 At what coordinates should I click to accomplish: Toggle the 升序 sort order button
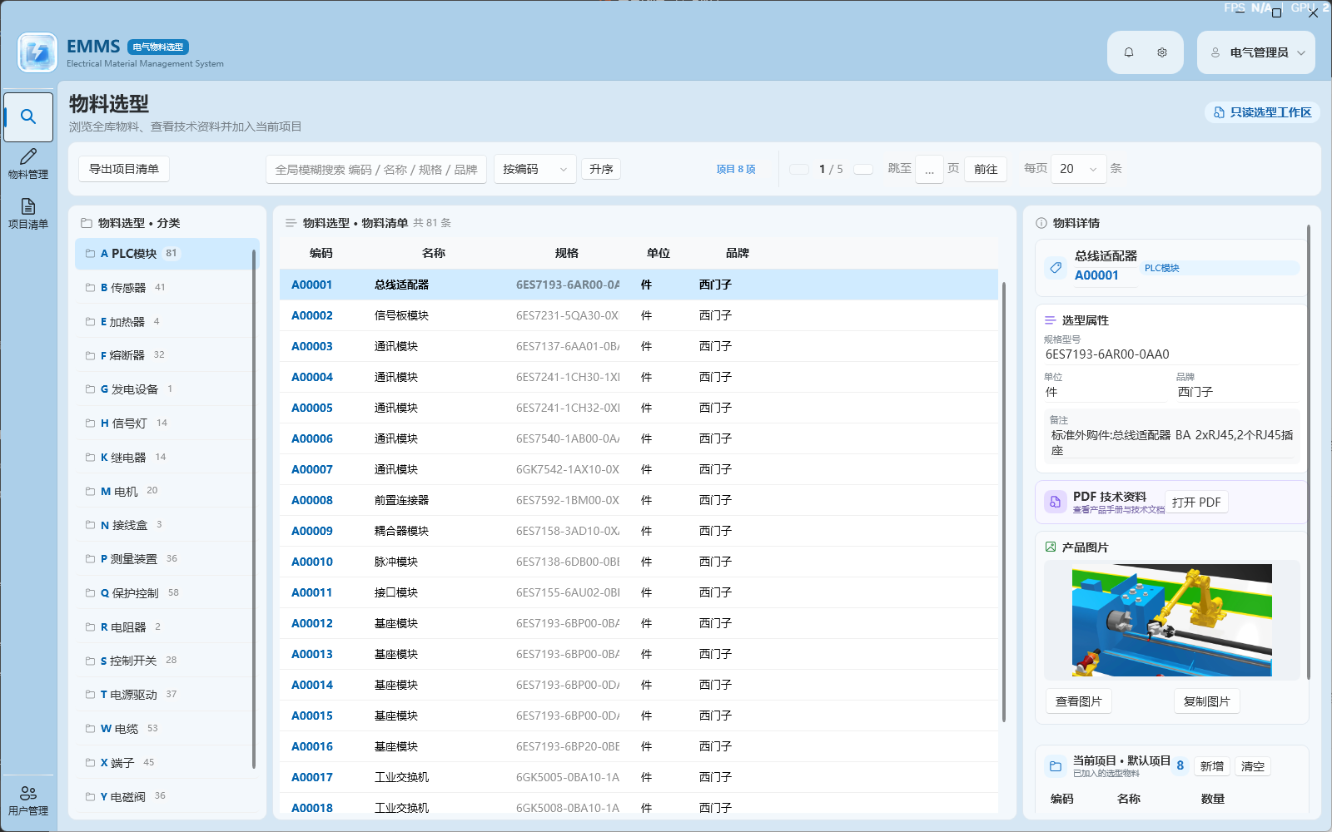tap(601, 169)
